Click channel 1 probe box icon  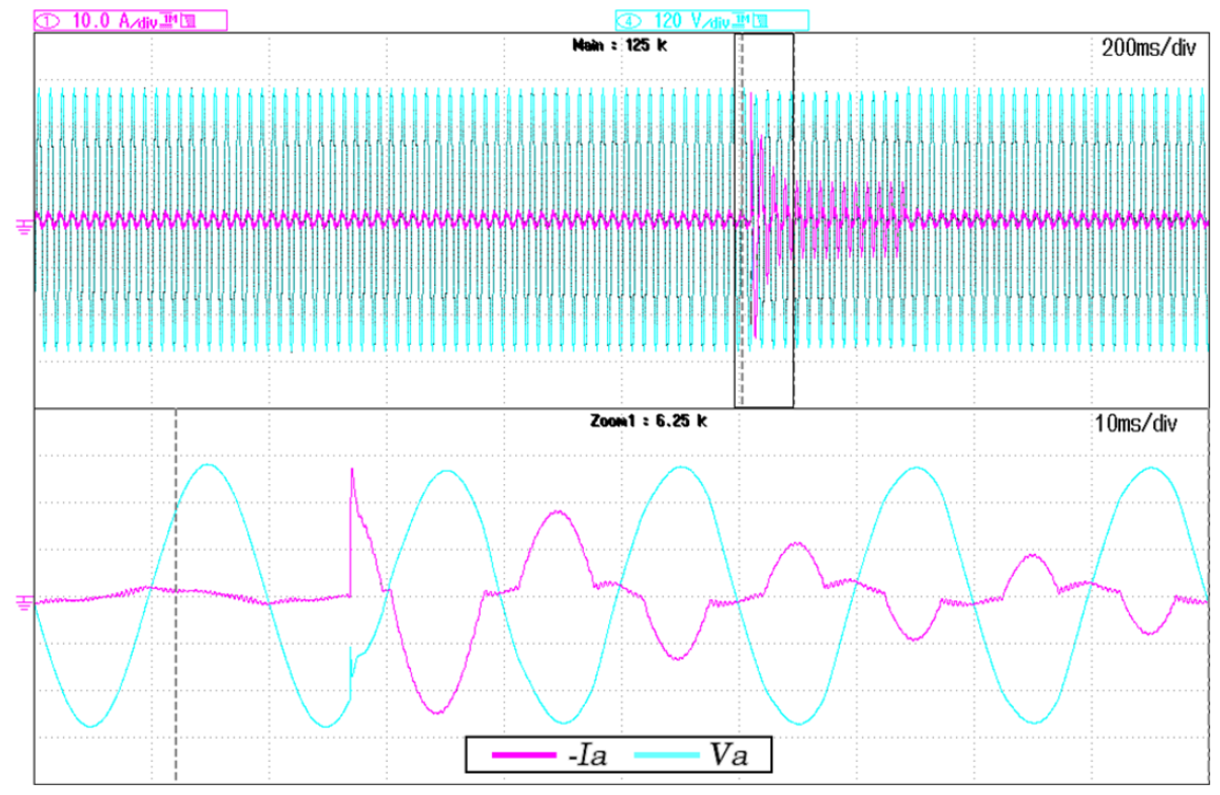pyautogui.click(x=188, y=21)
